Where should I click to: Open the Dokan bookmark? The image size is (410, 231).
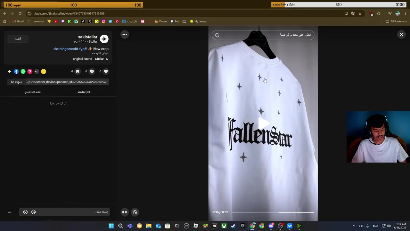point(160,21)
